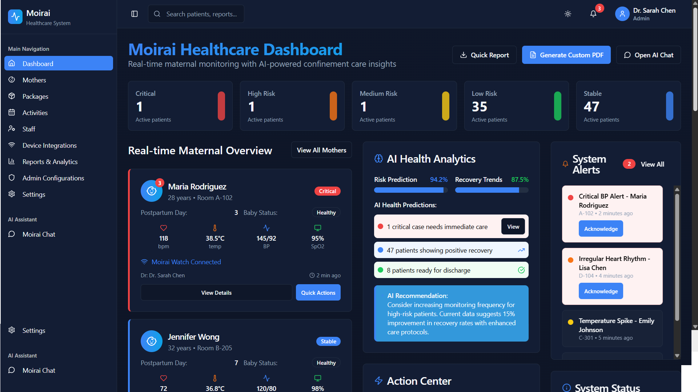Viewport: 698px width, 392px height.
Task: Click the Moirai heartbeat logo
Action: pos(15,16)
